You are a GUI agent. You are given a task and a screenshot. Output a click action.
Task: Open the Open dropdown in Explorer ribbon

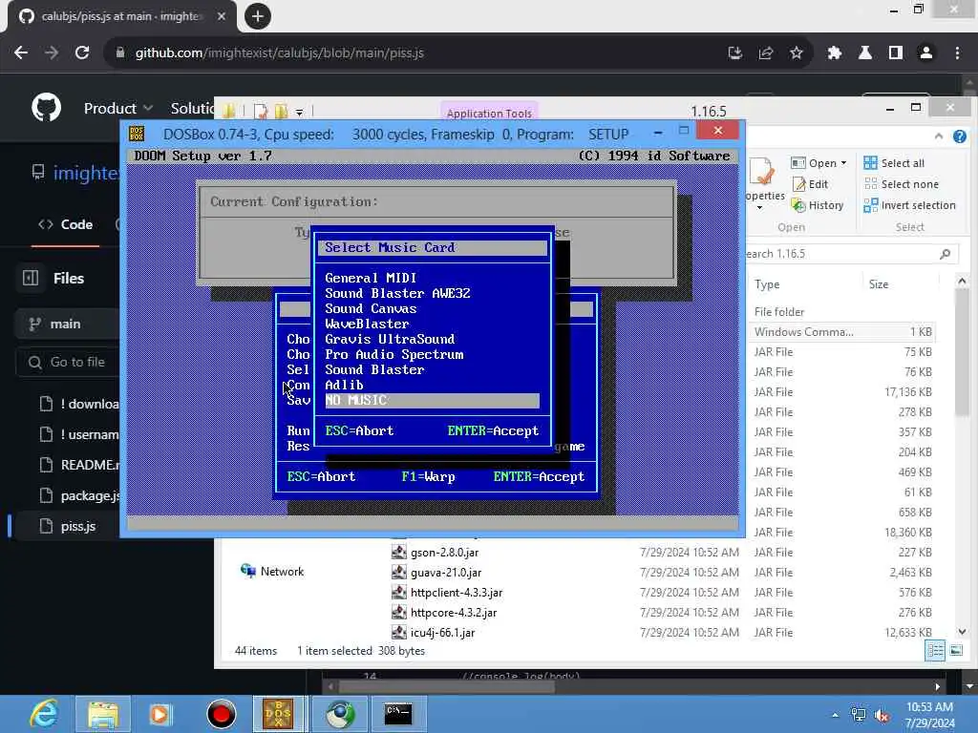pos(819,162)
